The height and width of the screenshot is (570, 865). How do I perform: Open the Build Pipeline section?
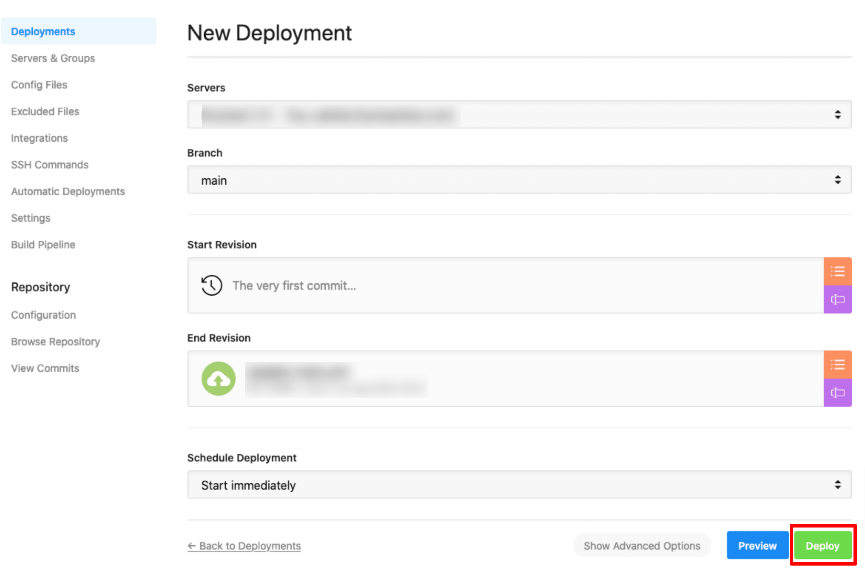click(42, 244)
